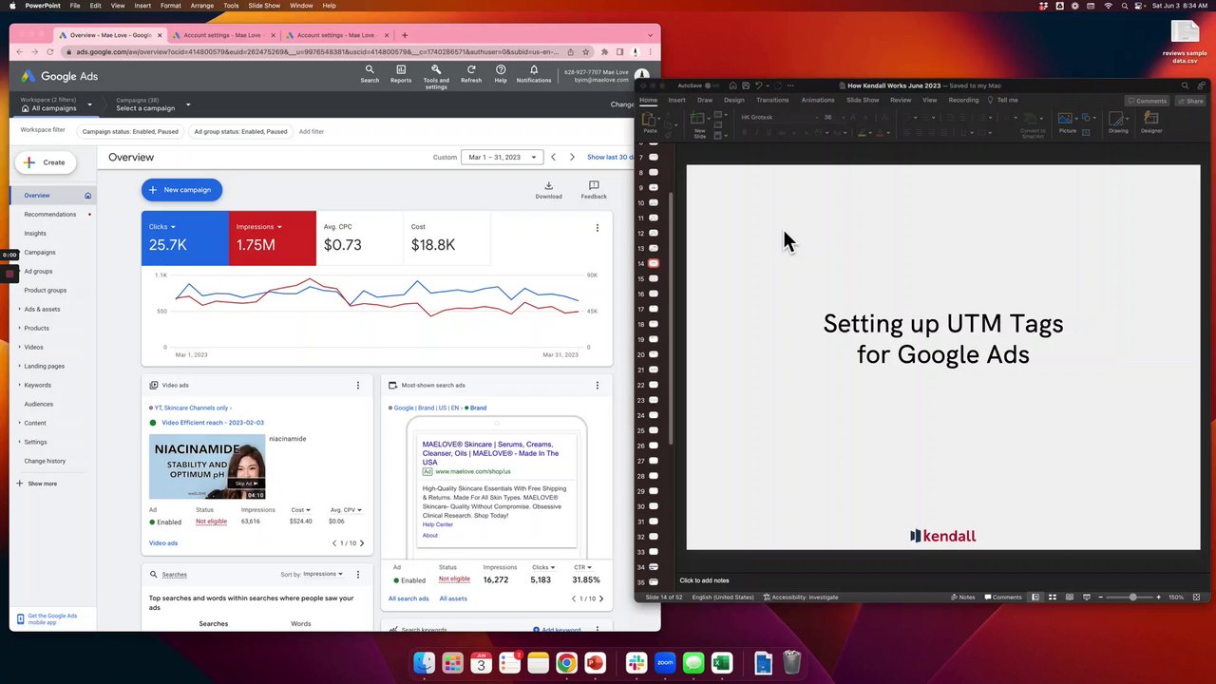The image size is (1216, 684).
Task: Click Show last 30 days link
Action: 612,157
